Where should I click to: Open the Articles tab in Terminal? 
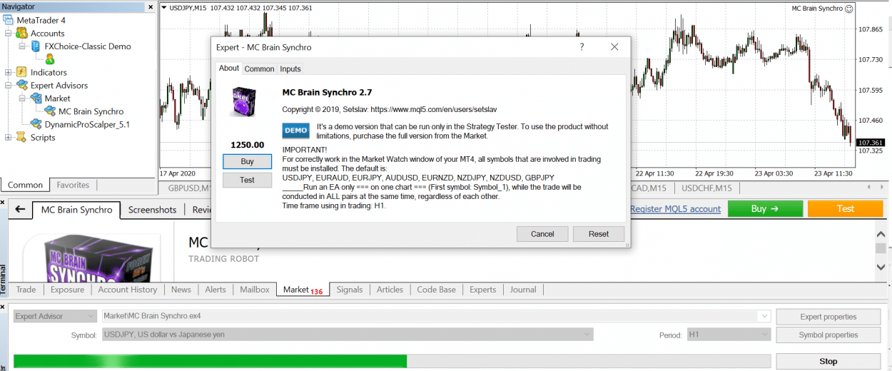pyautogui.click(x=390, y=290)
